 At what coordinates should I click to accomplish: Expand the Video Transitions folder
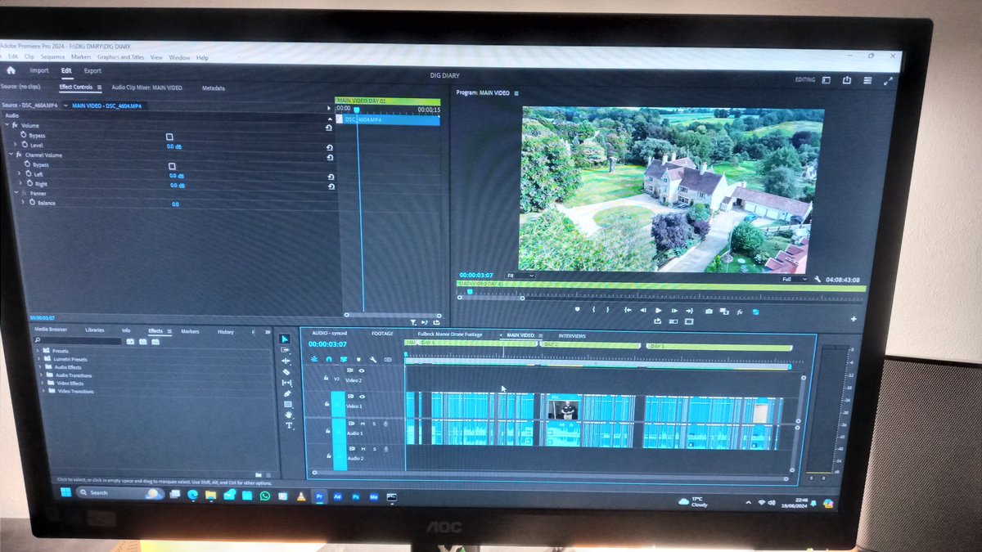43,391
